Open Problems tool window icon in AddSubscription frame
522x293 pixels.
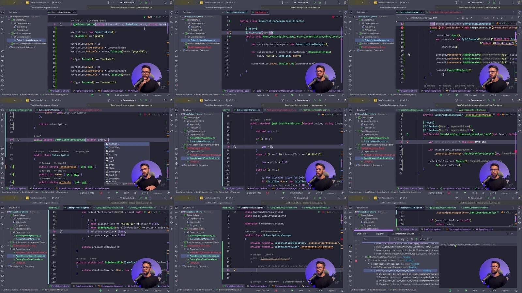[2, 85]
